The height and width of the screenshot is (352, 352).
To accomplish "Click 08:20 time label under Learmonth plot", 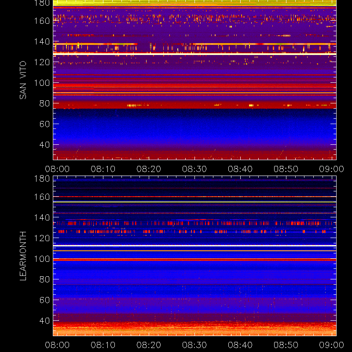I will (149, 345).
